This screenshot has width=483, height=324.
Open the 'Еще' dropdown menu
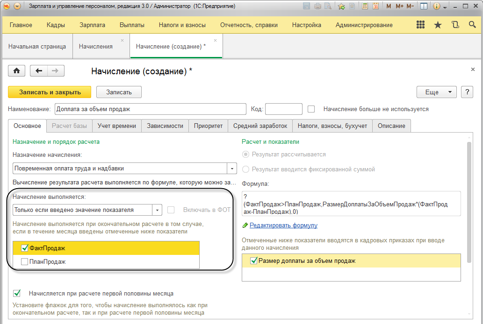[x=436, y=92]
